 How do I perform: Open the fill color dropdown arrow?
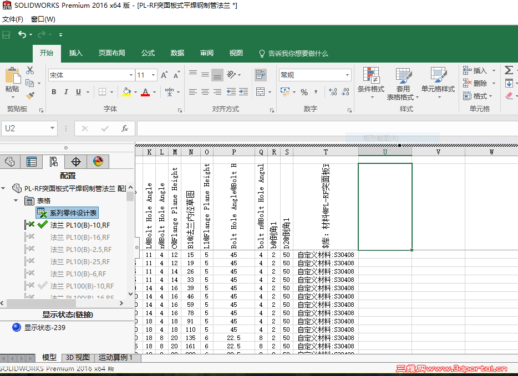click(x=135, y=92)
